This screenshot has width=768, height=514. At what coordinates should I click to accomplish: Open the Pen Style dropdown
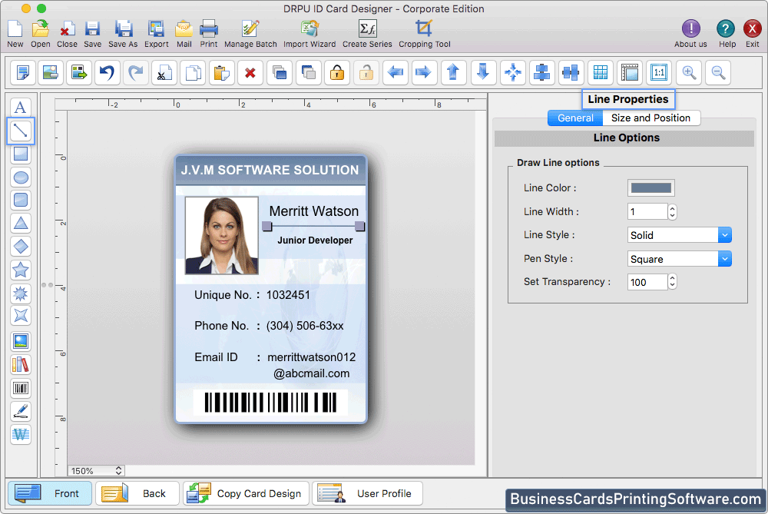(680, 259)
